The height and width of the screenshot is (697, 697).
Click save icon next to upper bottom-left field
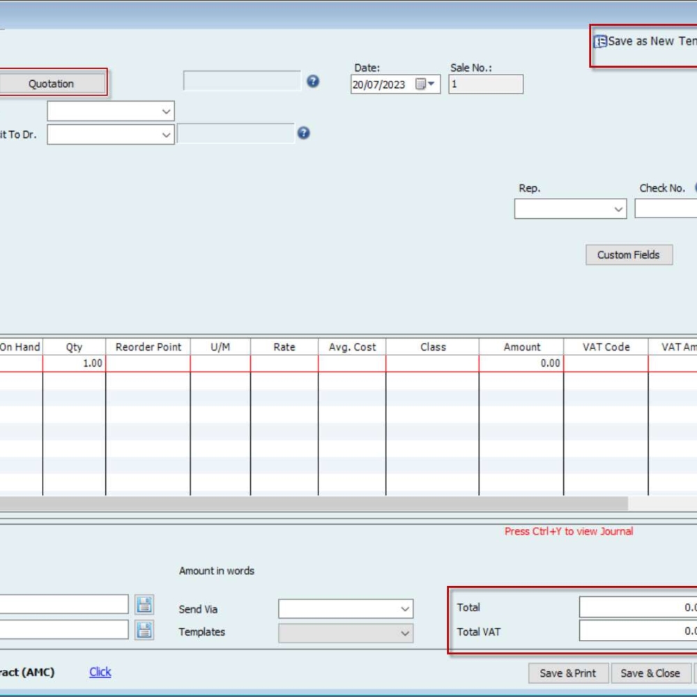[144, 604]
